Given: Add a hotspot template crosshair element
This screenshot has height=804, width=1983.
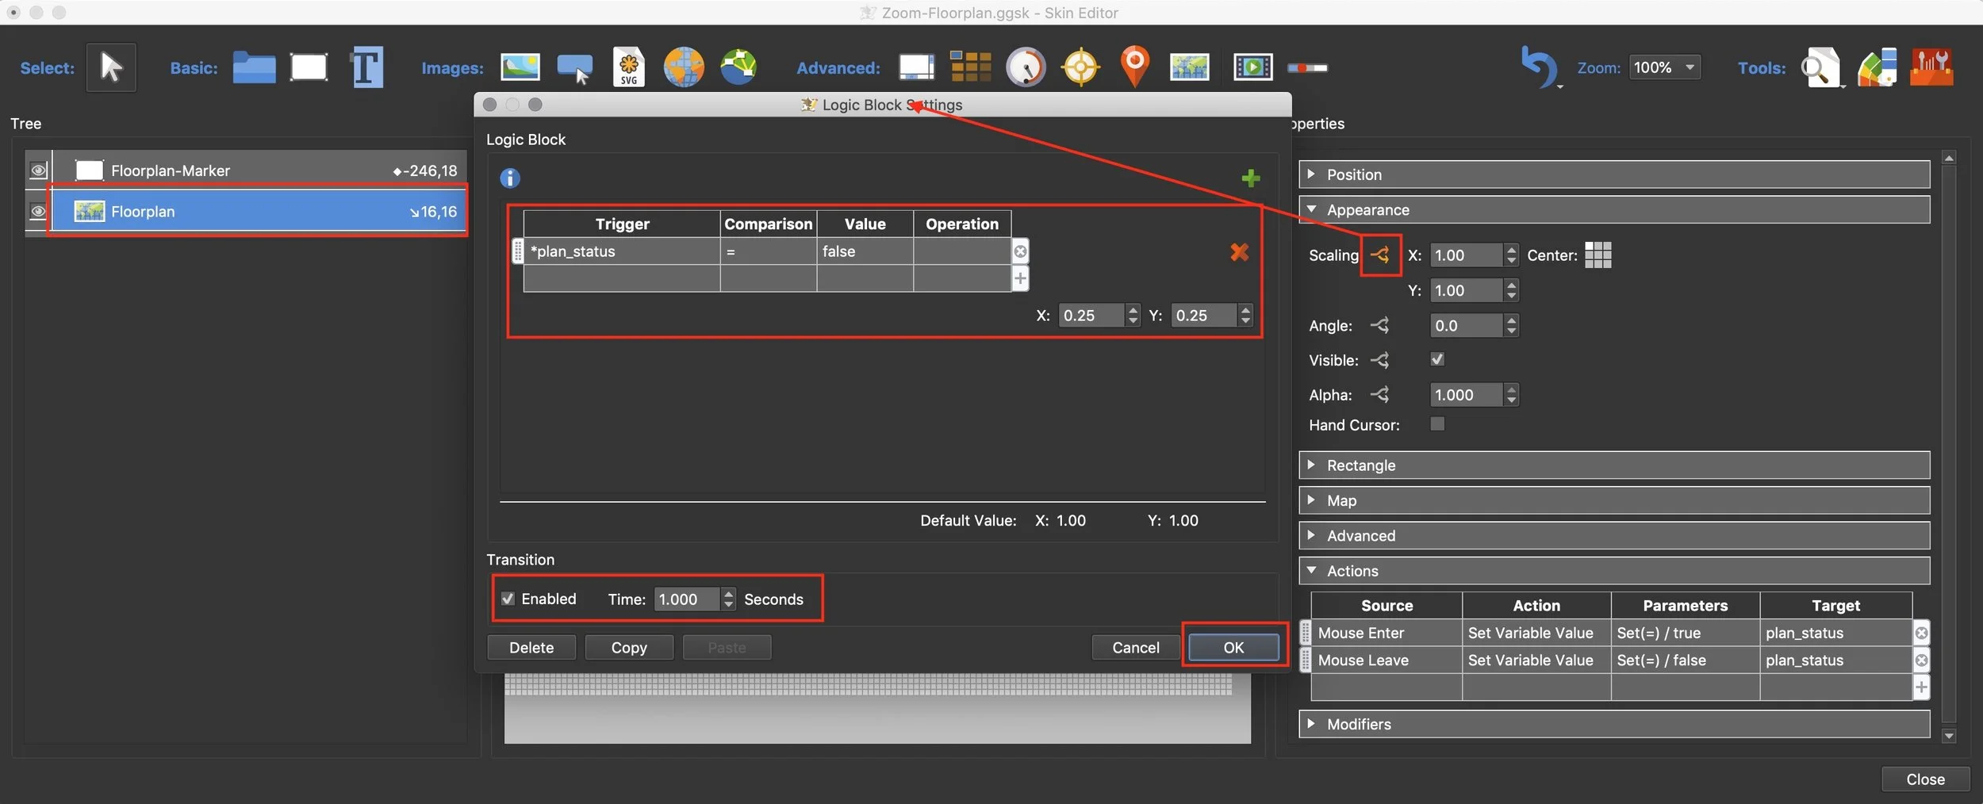Looking at the screenshot, I should click(1080, 67).
